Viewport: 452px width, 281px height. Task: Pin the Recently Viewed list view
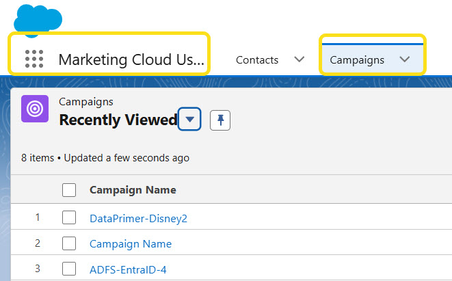[x=220, y=120]
